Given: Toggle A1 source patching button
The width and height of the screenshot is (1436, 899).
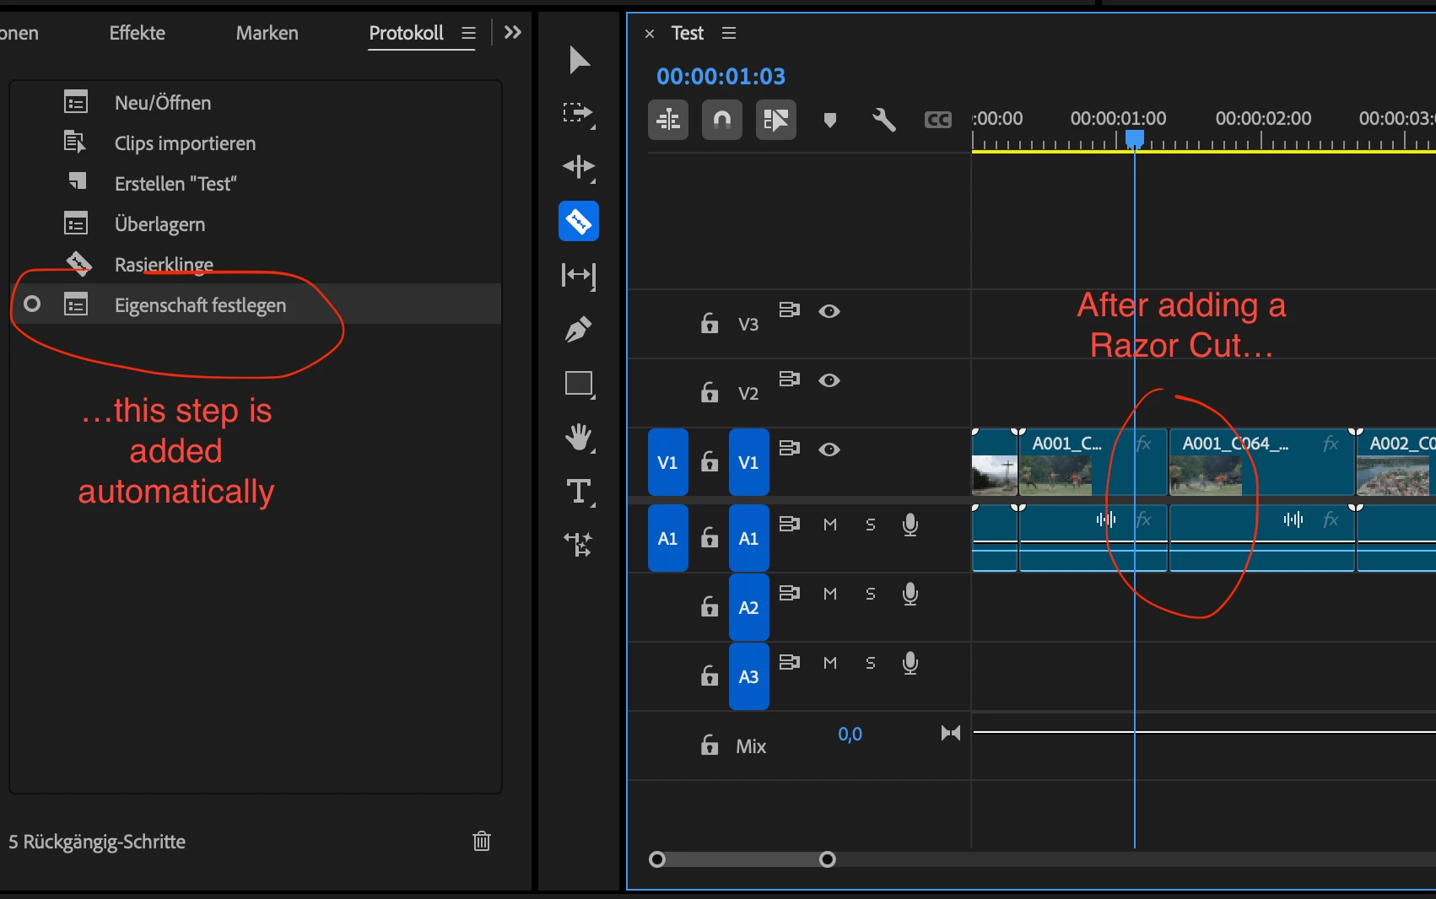Looking at the screenshot, I should 667,538.
